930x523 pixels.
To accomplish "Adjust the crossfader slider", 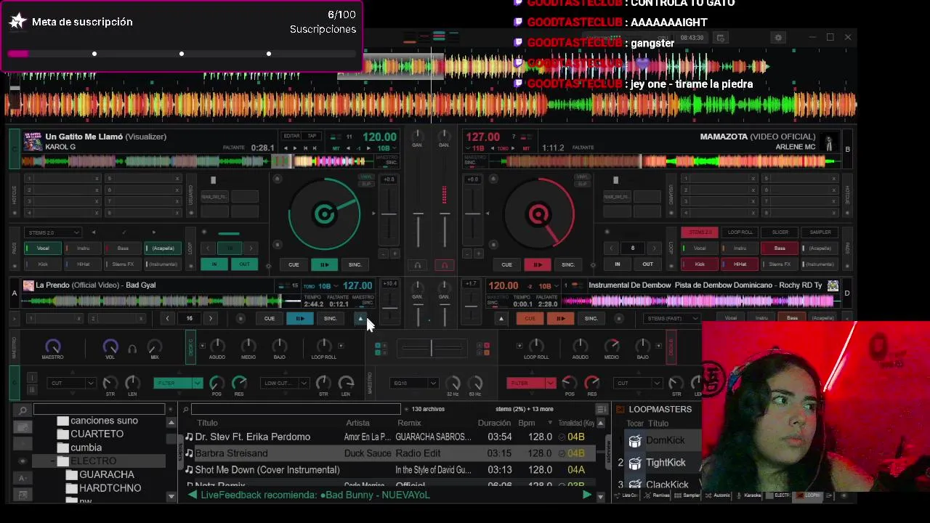I will pyautogui.click(x=432, y=349).
